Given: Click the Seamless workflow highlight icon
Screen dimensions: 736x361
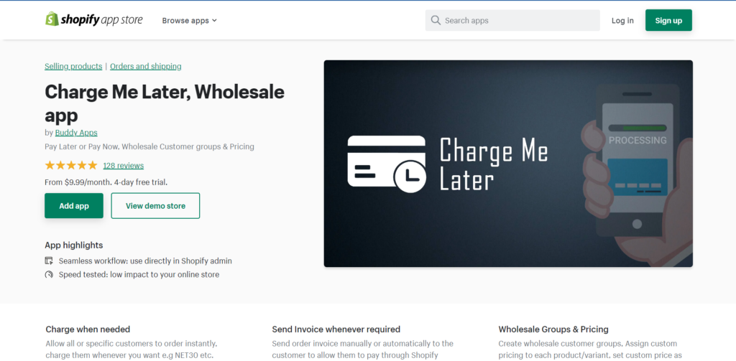Looking at the screenshot, I should pos(49,261).
